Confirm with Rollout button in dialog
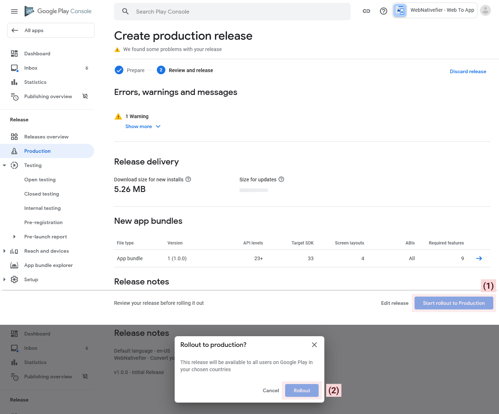499x414 pixels. coord(302,390)
